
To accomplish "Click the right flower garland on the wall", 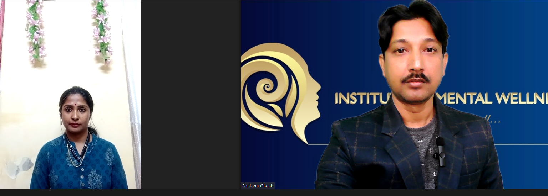I will pyautogui.click(x=102, y=32).
